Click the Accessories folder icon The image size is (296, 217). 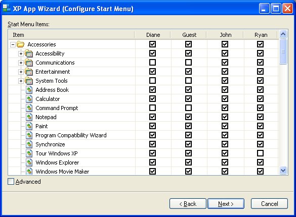click(x=20, y=44)
